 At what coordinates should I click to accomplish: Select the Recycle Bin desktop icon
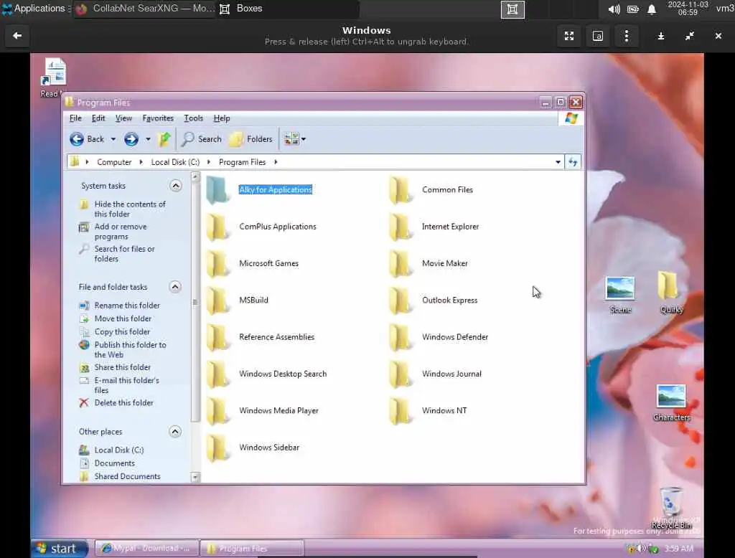pyautogui.click(x=671, y=503)
